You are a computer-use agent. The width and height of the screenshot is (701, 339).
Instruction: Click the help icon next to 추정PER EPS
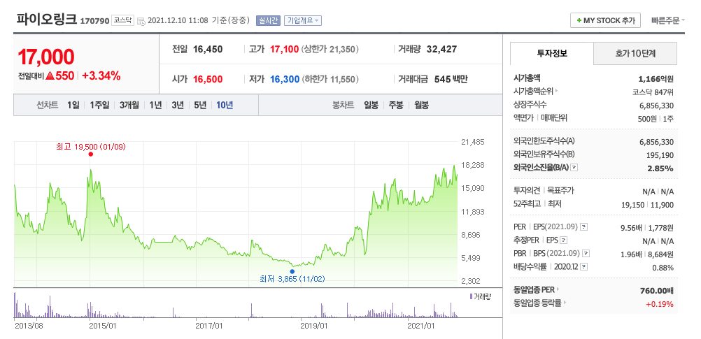click(x=563, y=240)
